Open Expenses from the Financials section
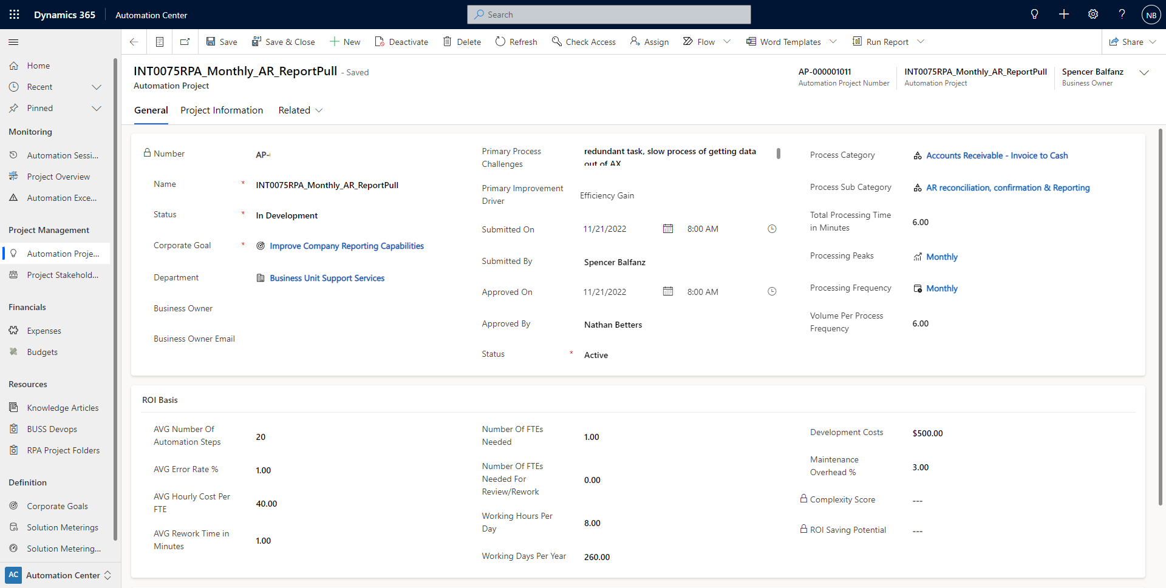Image resolution: width=1166 pixels, height=588 pixels. [44, 330]
